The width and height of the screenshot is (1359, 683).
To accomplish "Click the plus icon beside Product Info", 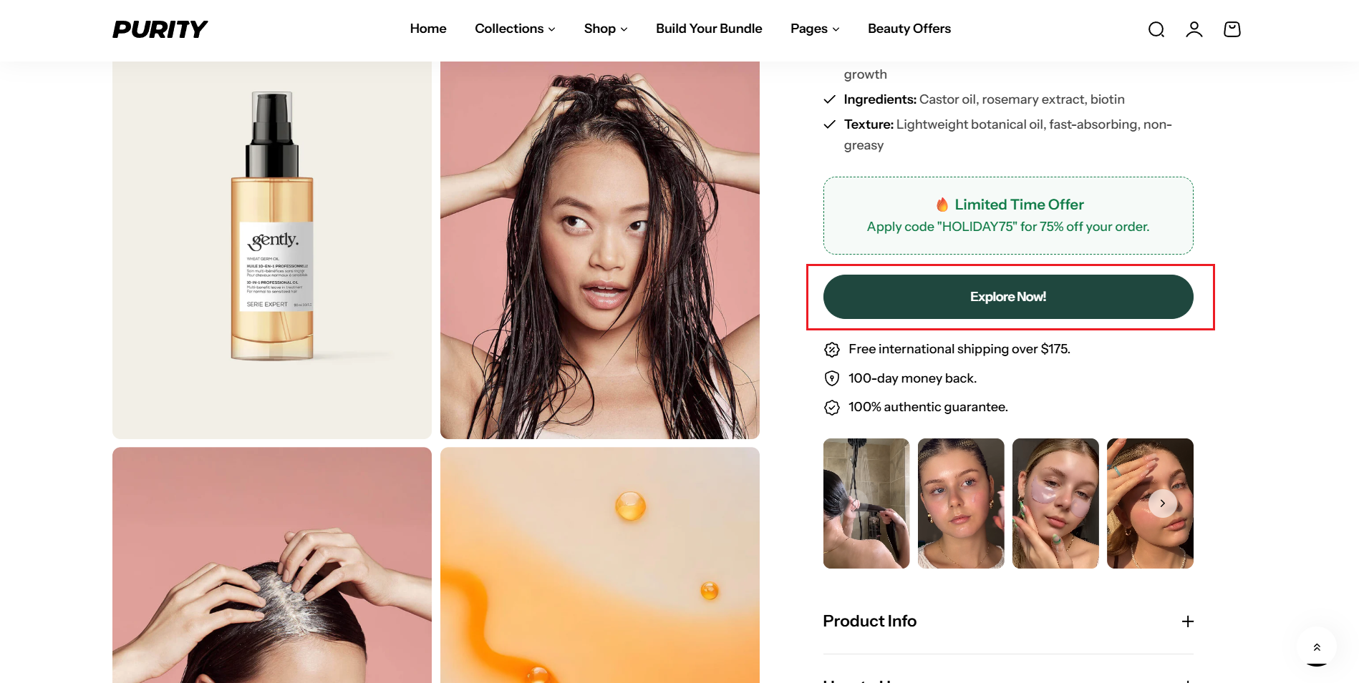I will click(x=1187, y=621).
